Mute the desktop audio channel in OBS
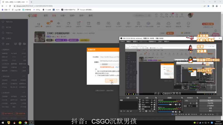Screen dimensions: 223x125 pyautogui.click(x=176, y=104)
